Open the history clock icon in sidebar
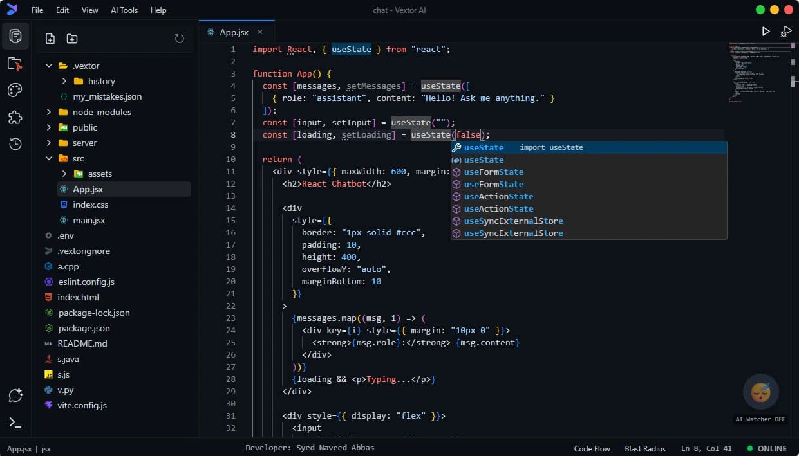Image resolution: width=799 pixels, height=456 pixels. tap(15, 144)
